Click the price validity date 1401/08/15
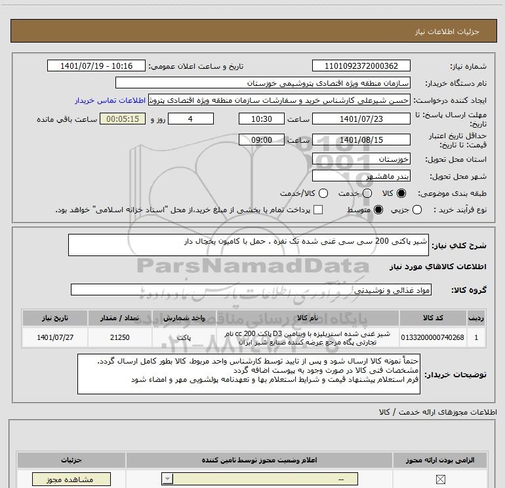Screen dimensions: 505x488 click(361, 140)
